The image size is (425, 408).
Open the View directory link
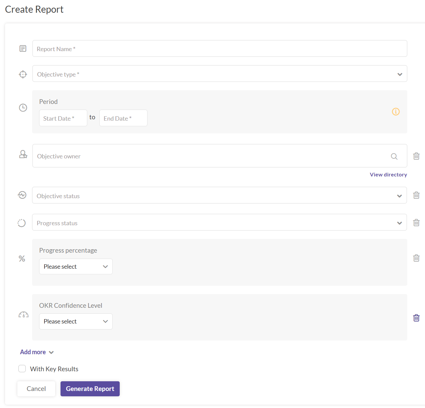[x=388, y=174]
